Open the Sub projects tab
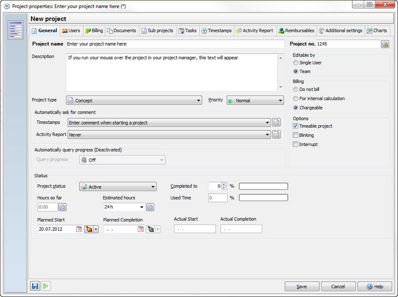This screenshot has height=297, width=398. [157, 31]
